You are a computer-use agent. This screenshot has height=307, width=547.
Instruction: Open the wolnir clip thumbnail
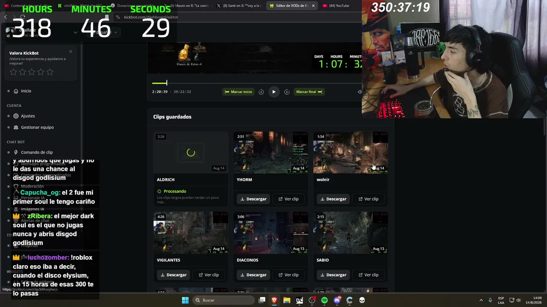coord(351,152)
